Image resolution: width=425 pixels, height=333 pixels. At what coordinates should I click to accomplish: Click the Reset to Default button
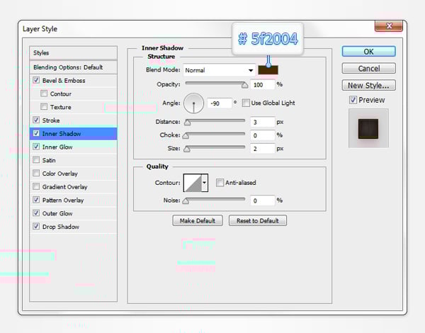[258, 220]
